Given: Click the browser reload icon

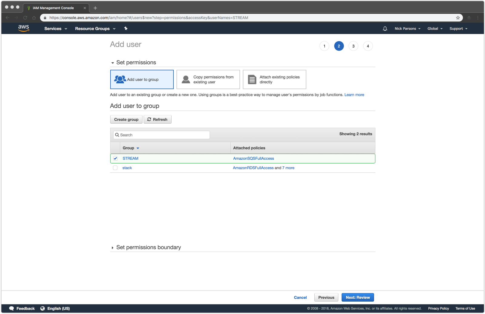Looking at the screenshot, I should [x=25, y=18].
